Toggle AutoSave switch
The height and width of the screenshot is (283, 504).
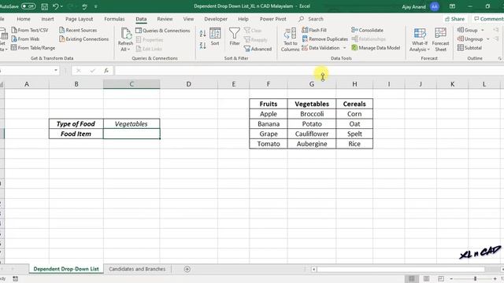[28, 6]
